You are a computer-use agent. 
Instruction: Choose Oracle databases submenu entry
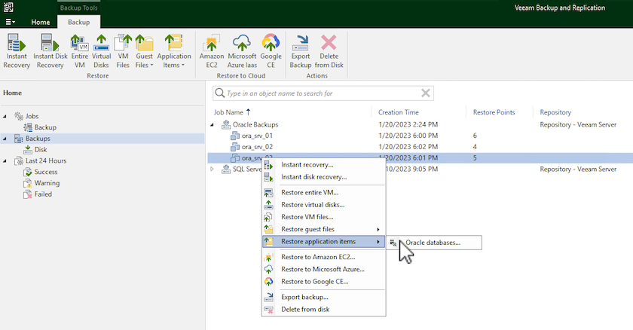coord(433,243)
